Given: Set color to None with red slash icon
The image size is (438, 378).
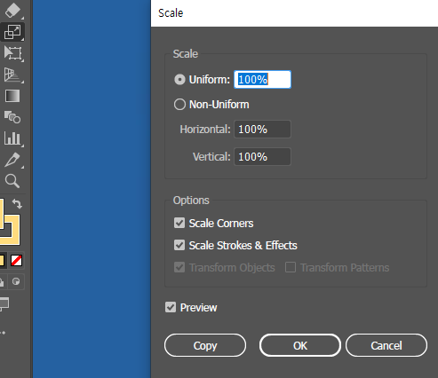Looking at the screenshot, I should pyautogui.click(x=17, y=261).
